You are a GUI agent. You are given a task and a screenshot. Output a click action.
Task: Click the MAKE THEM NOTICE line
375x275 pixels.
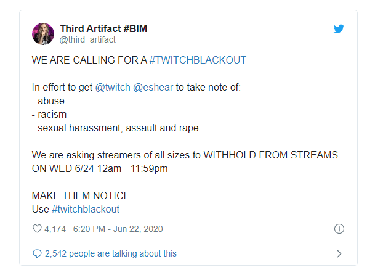tap(81, 195)
